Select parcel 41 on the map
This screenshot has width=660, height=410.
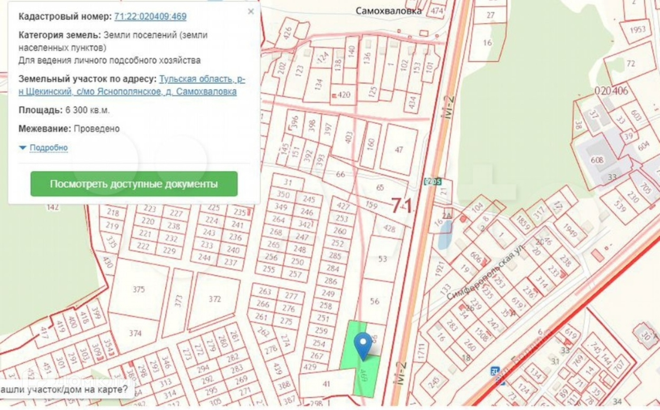pos(326,384)
